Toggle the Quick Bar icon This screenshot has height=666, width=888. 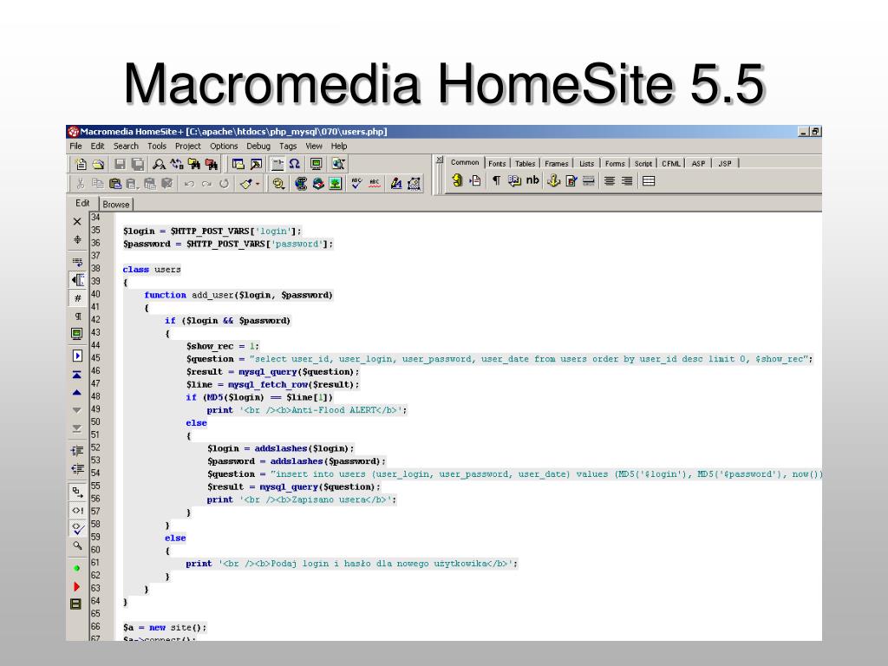(x=277, y=164)
